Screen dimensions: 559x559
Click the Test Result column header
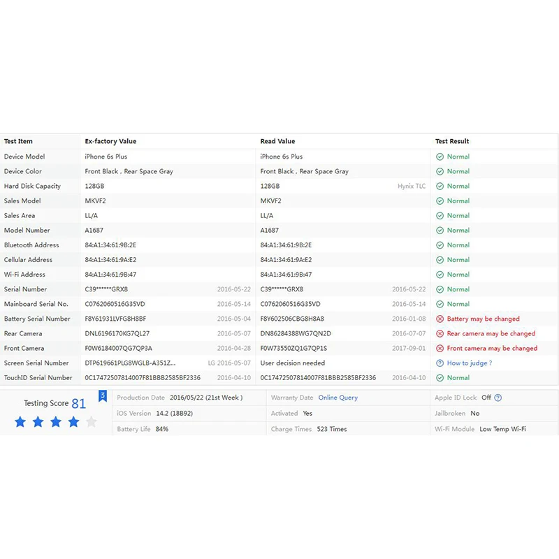[x=452, y=141]
